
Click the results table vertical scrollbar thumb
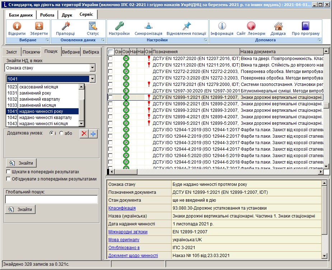(326, 105)
